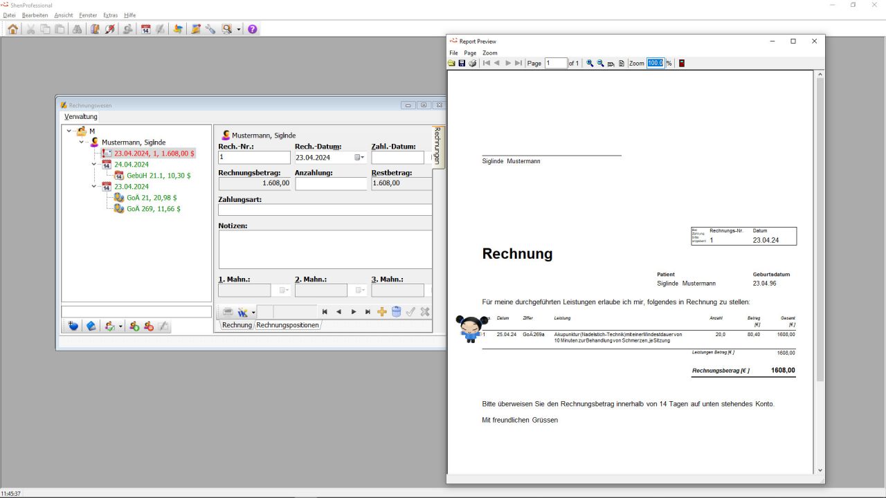Click the purple help question mark icon
The image size is (886, 498).
253,29
